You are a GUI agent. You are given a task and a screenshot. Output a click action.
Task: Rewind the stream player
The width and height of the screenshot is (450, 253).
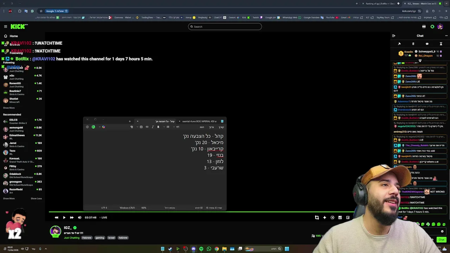56,218
